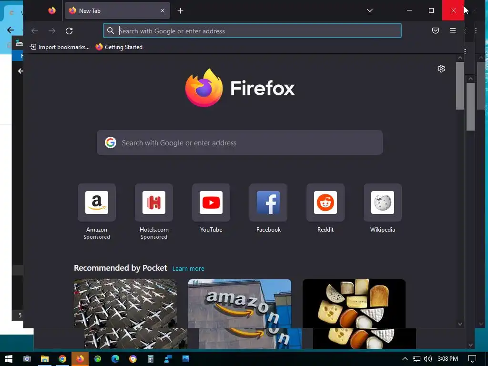The height and width of the screenshot is (366, 488).
Task: Click the Firefox page vertical scrollbar thumb
Action: point(460,86)
